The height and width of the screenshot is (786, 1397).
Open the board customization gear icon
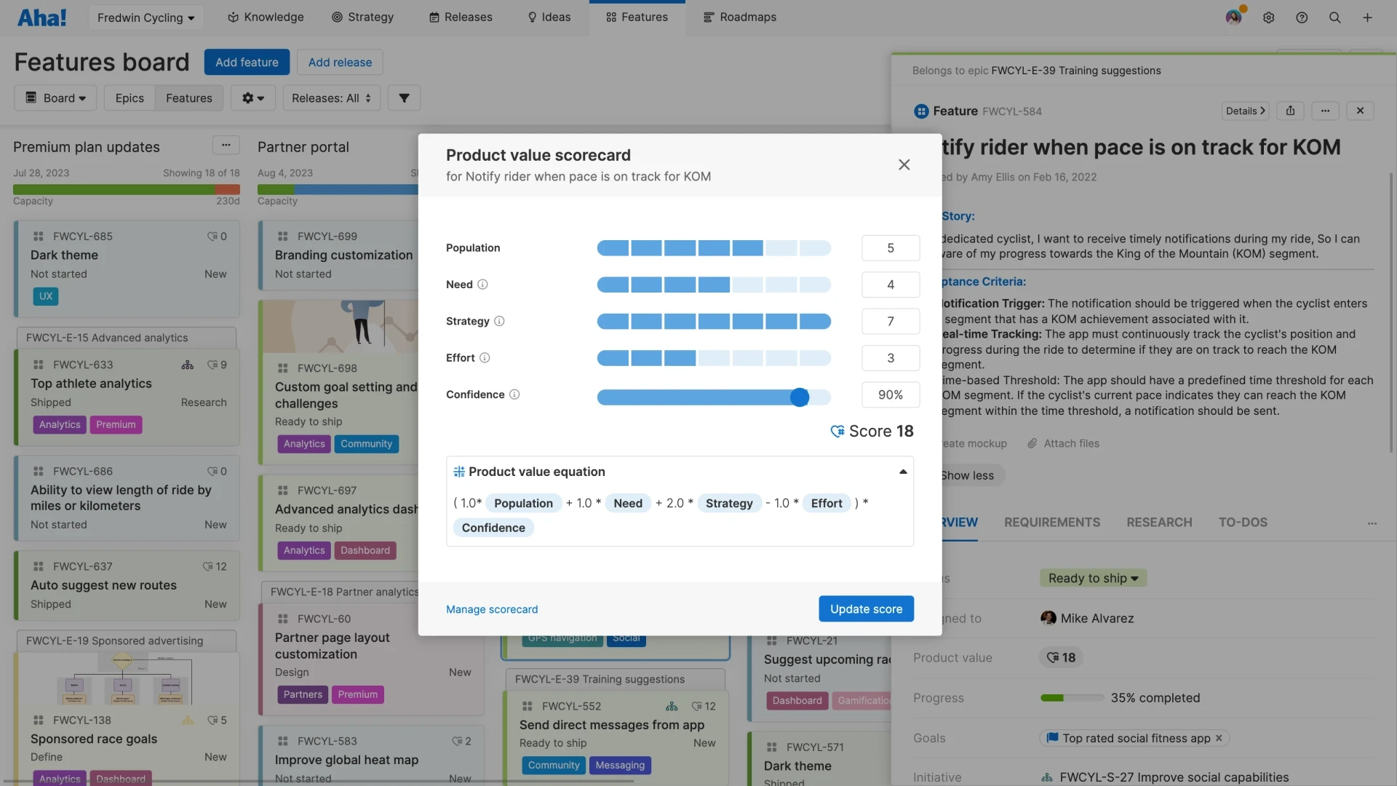[253, 98]
